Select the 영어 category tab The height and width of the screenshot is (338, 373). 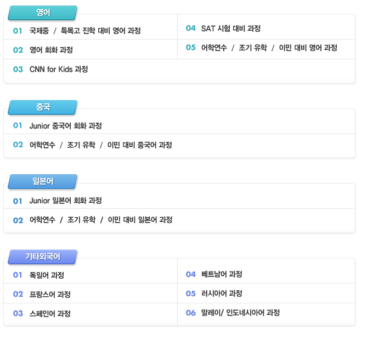pyautogui.click(x=43, y=13)
